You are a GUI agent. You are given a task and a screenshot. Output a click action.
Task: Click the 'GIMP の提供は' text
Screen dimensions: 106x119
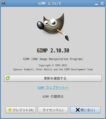(53, 97)
